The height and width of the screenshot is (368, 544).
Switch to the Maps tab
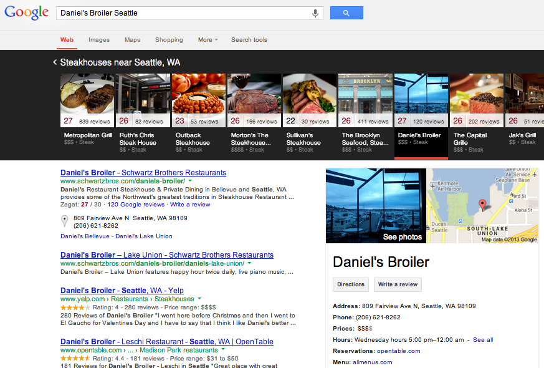point(132,40)
